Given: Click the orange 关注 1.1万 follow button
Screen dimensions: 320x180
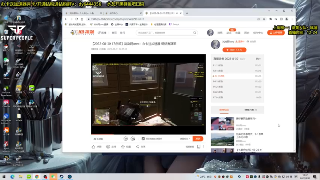Looking at the screenshot, I should coord(234,50).
